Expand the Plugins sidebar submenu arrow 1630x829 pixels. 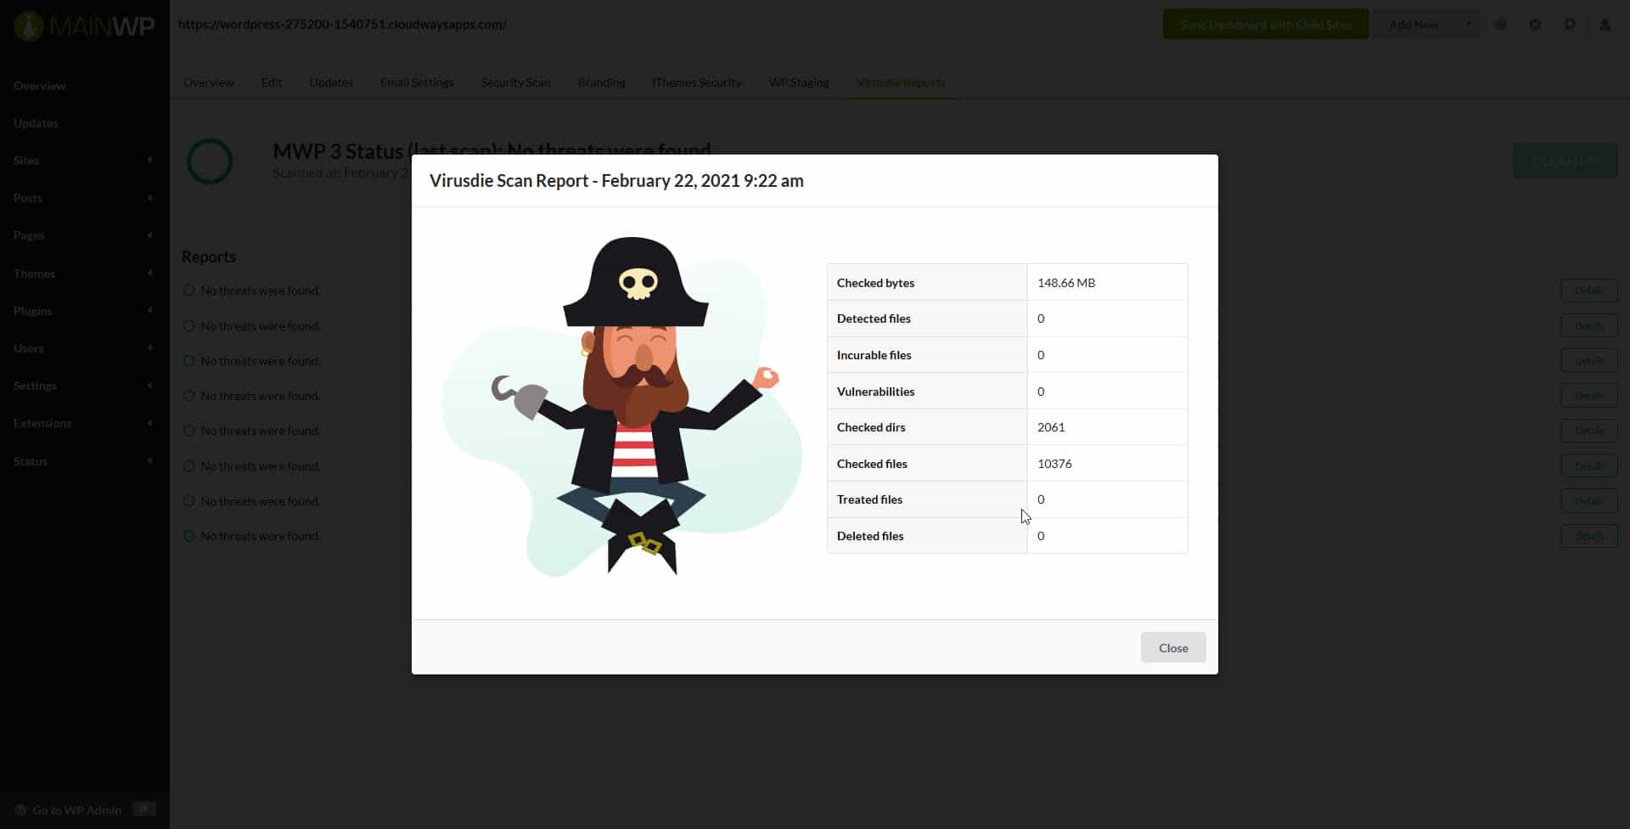pyautogui.click(x=149, y=311)
